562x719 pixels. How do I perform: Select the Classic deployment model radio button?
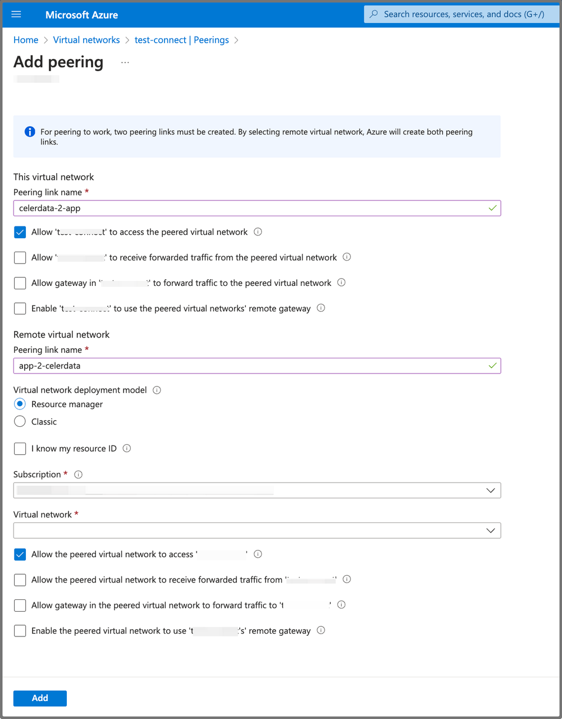pos(20,421)
